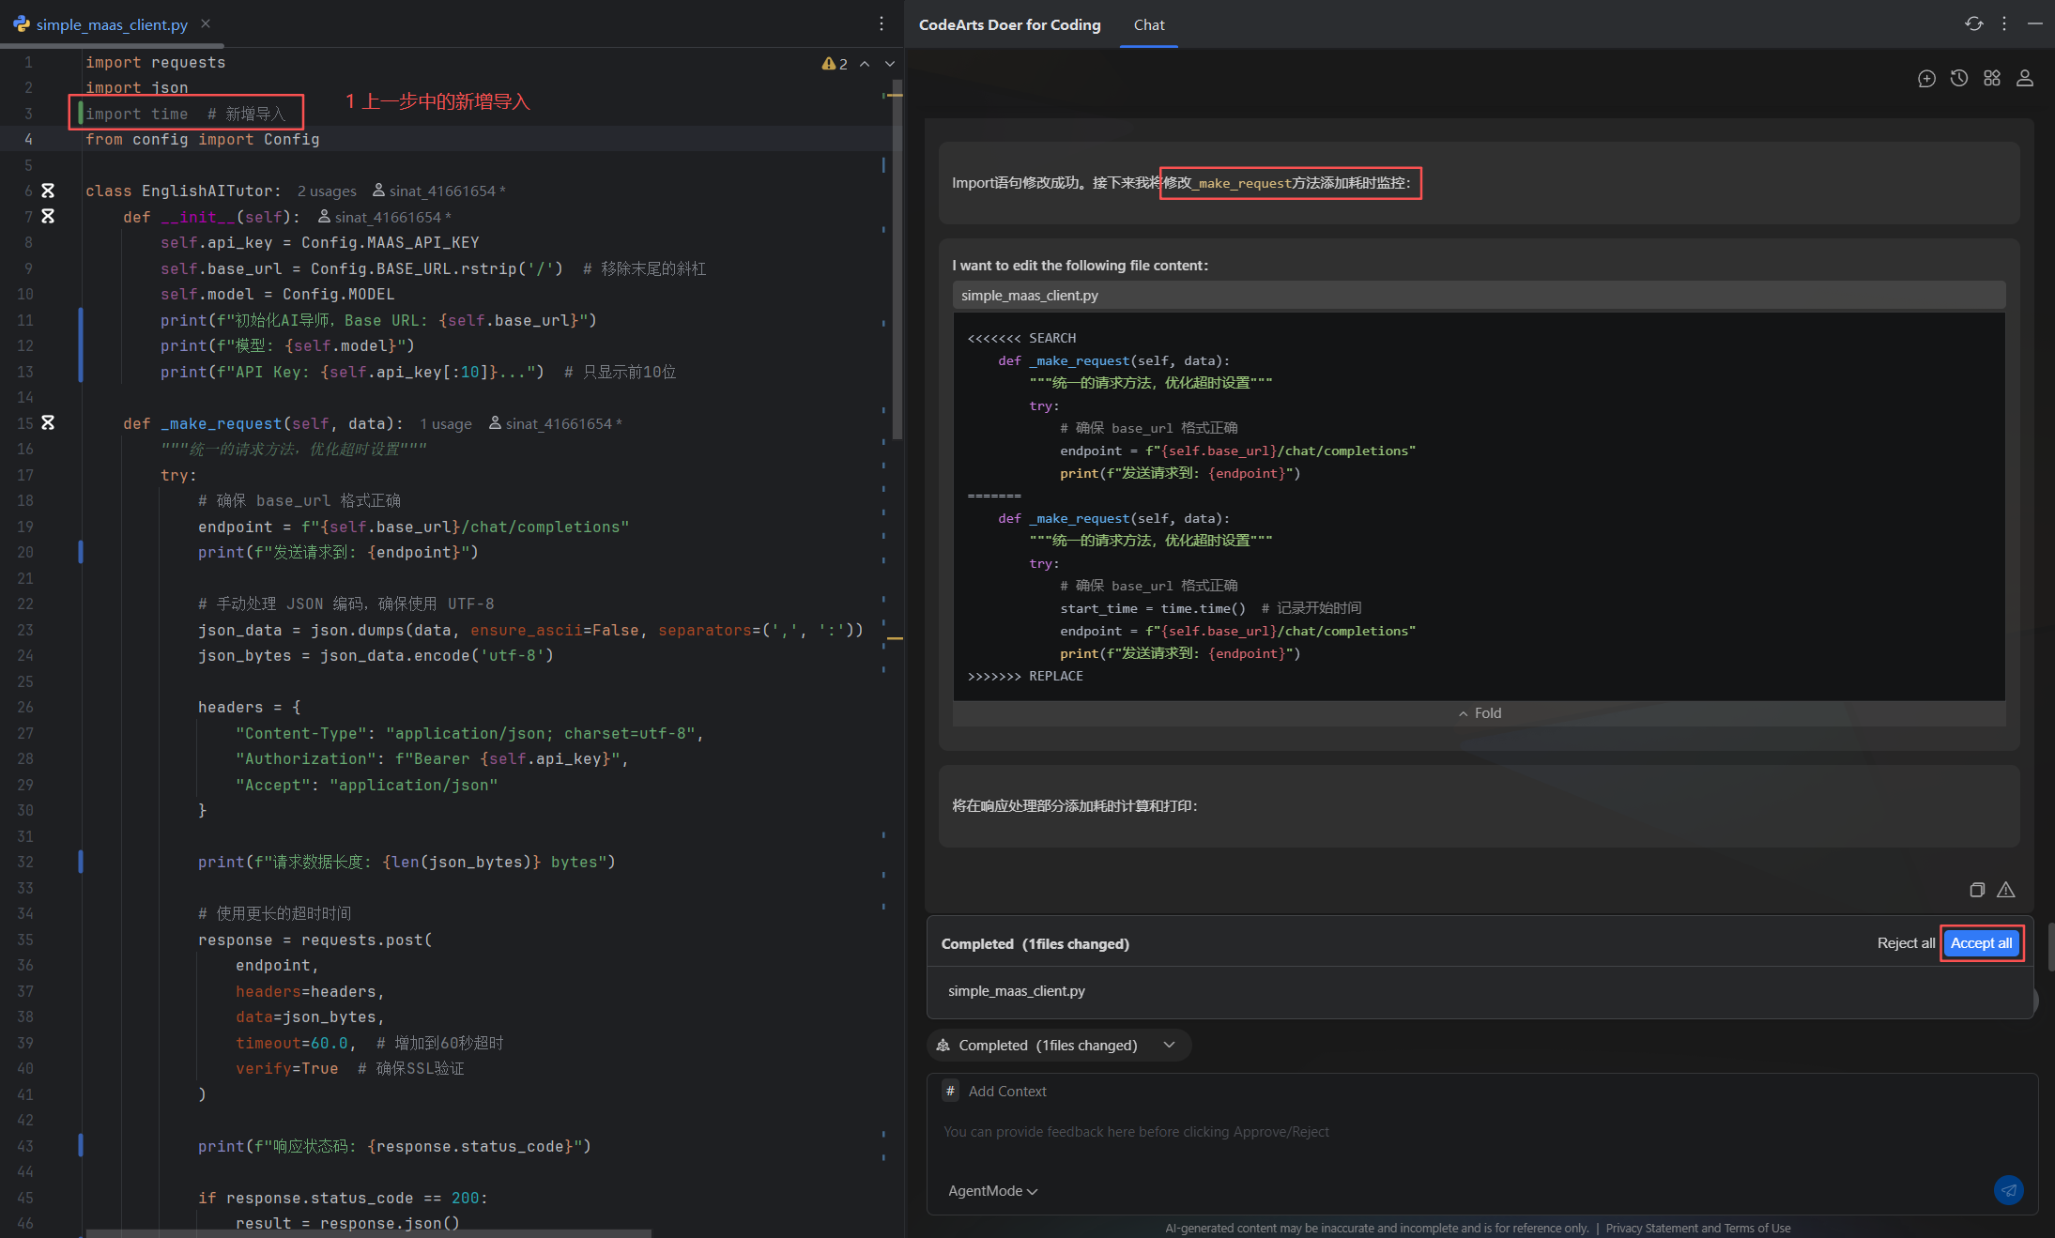Start a new chat conversation
This screenshot has width=2055, height=1238.
(x=1925, y=79)
